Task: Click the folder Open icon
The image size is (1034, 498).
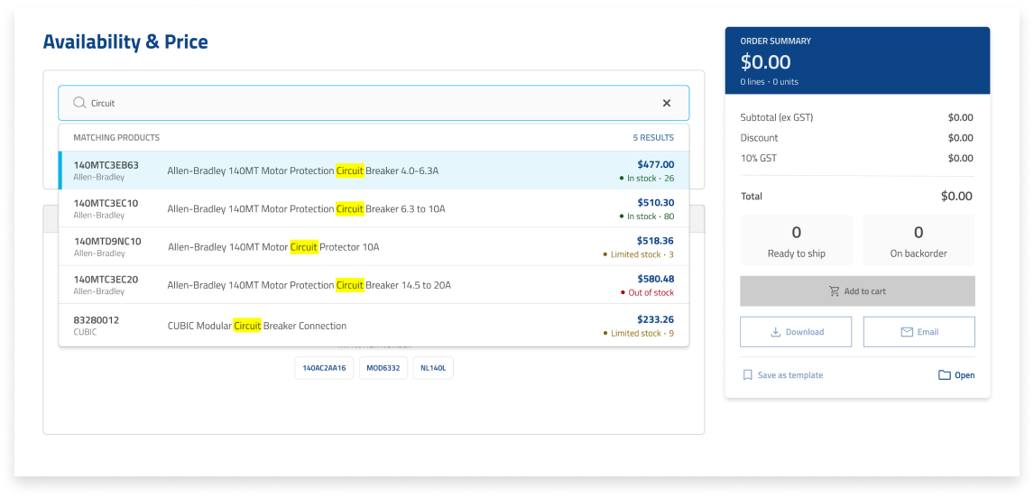Action: [945, 375]
